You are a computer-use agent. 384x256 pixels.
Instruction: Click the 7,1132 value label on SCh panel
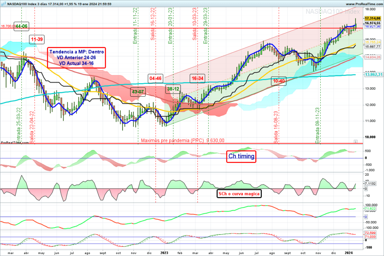point(370,184)
